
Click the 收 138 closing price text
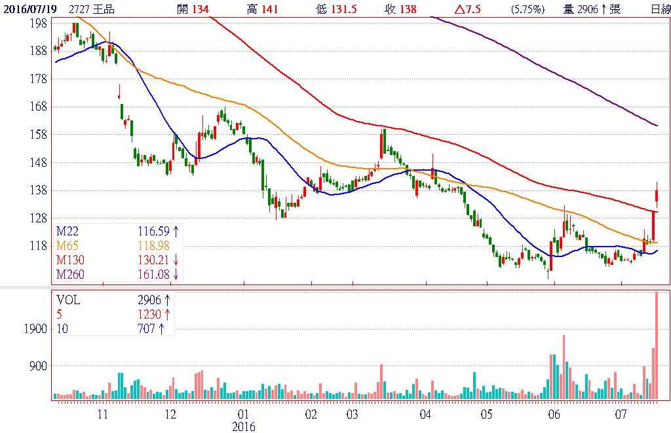tap(400, 10)
